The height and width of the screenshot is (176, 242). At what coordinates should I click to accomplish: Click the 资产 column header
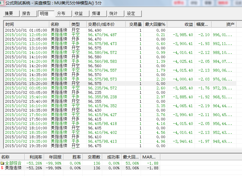point(224,24)
